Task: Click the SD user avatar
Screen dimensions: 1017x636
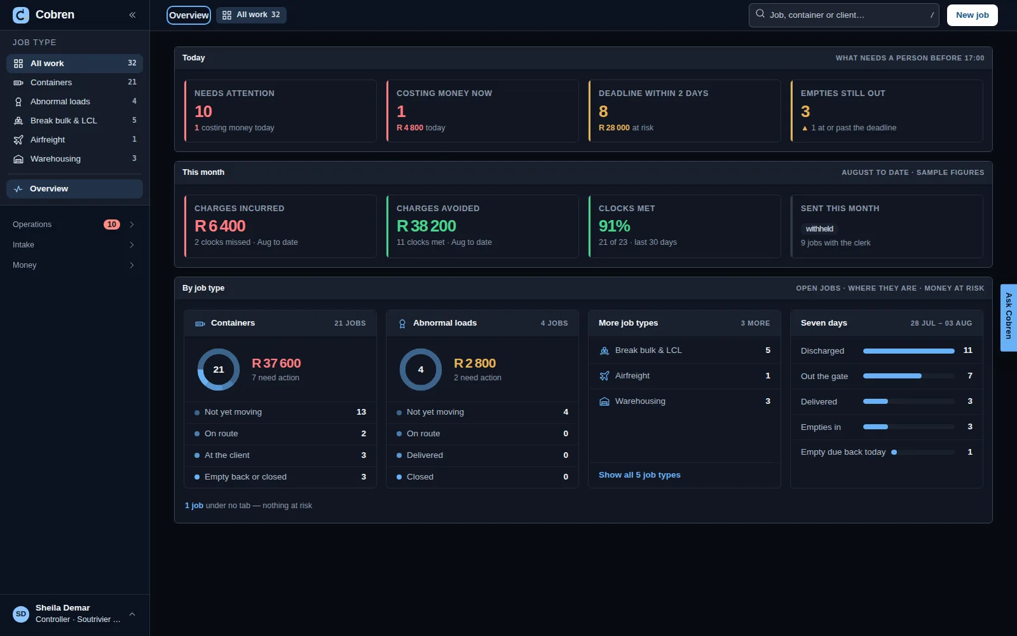Action: point(21,614)
